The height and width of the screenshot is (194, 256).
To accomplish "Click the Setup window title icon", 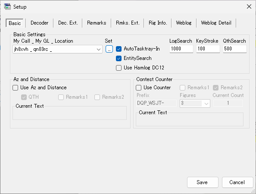I will pyautogui.click(x=7, y=7).
